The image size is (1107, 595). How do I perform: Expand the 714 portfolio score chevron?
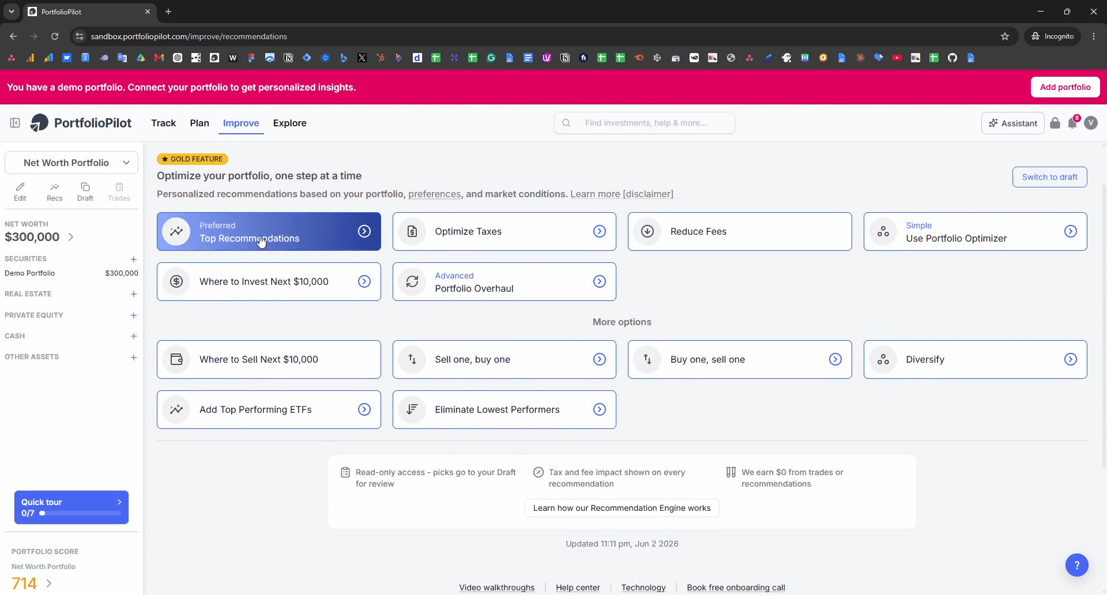(x=49, y=583)
